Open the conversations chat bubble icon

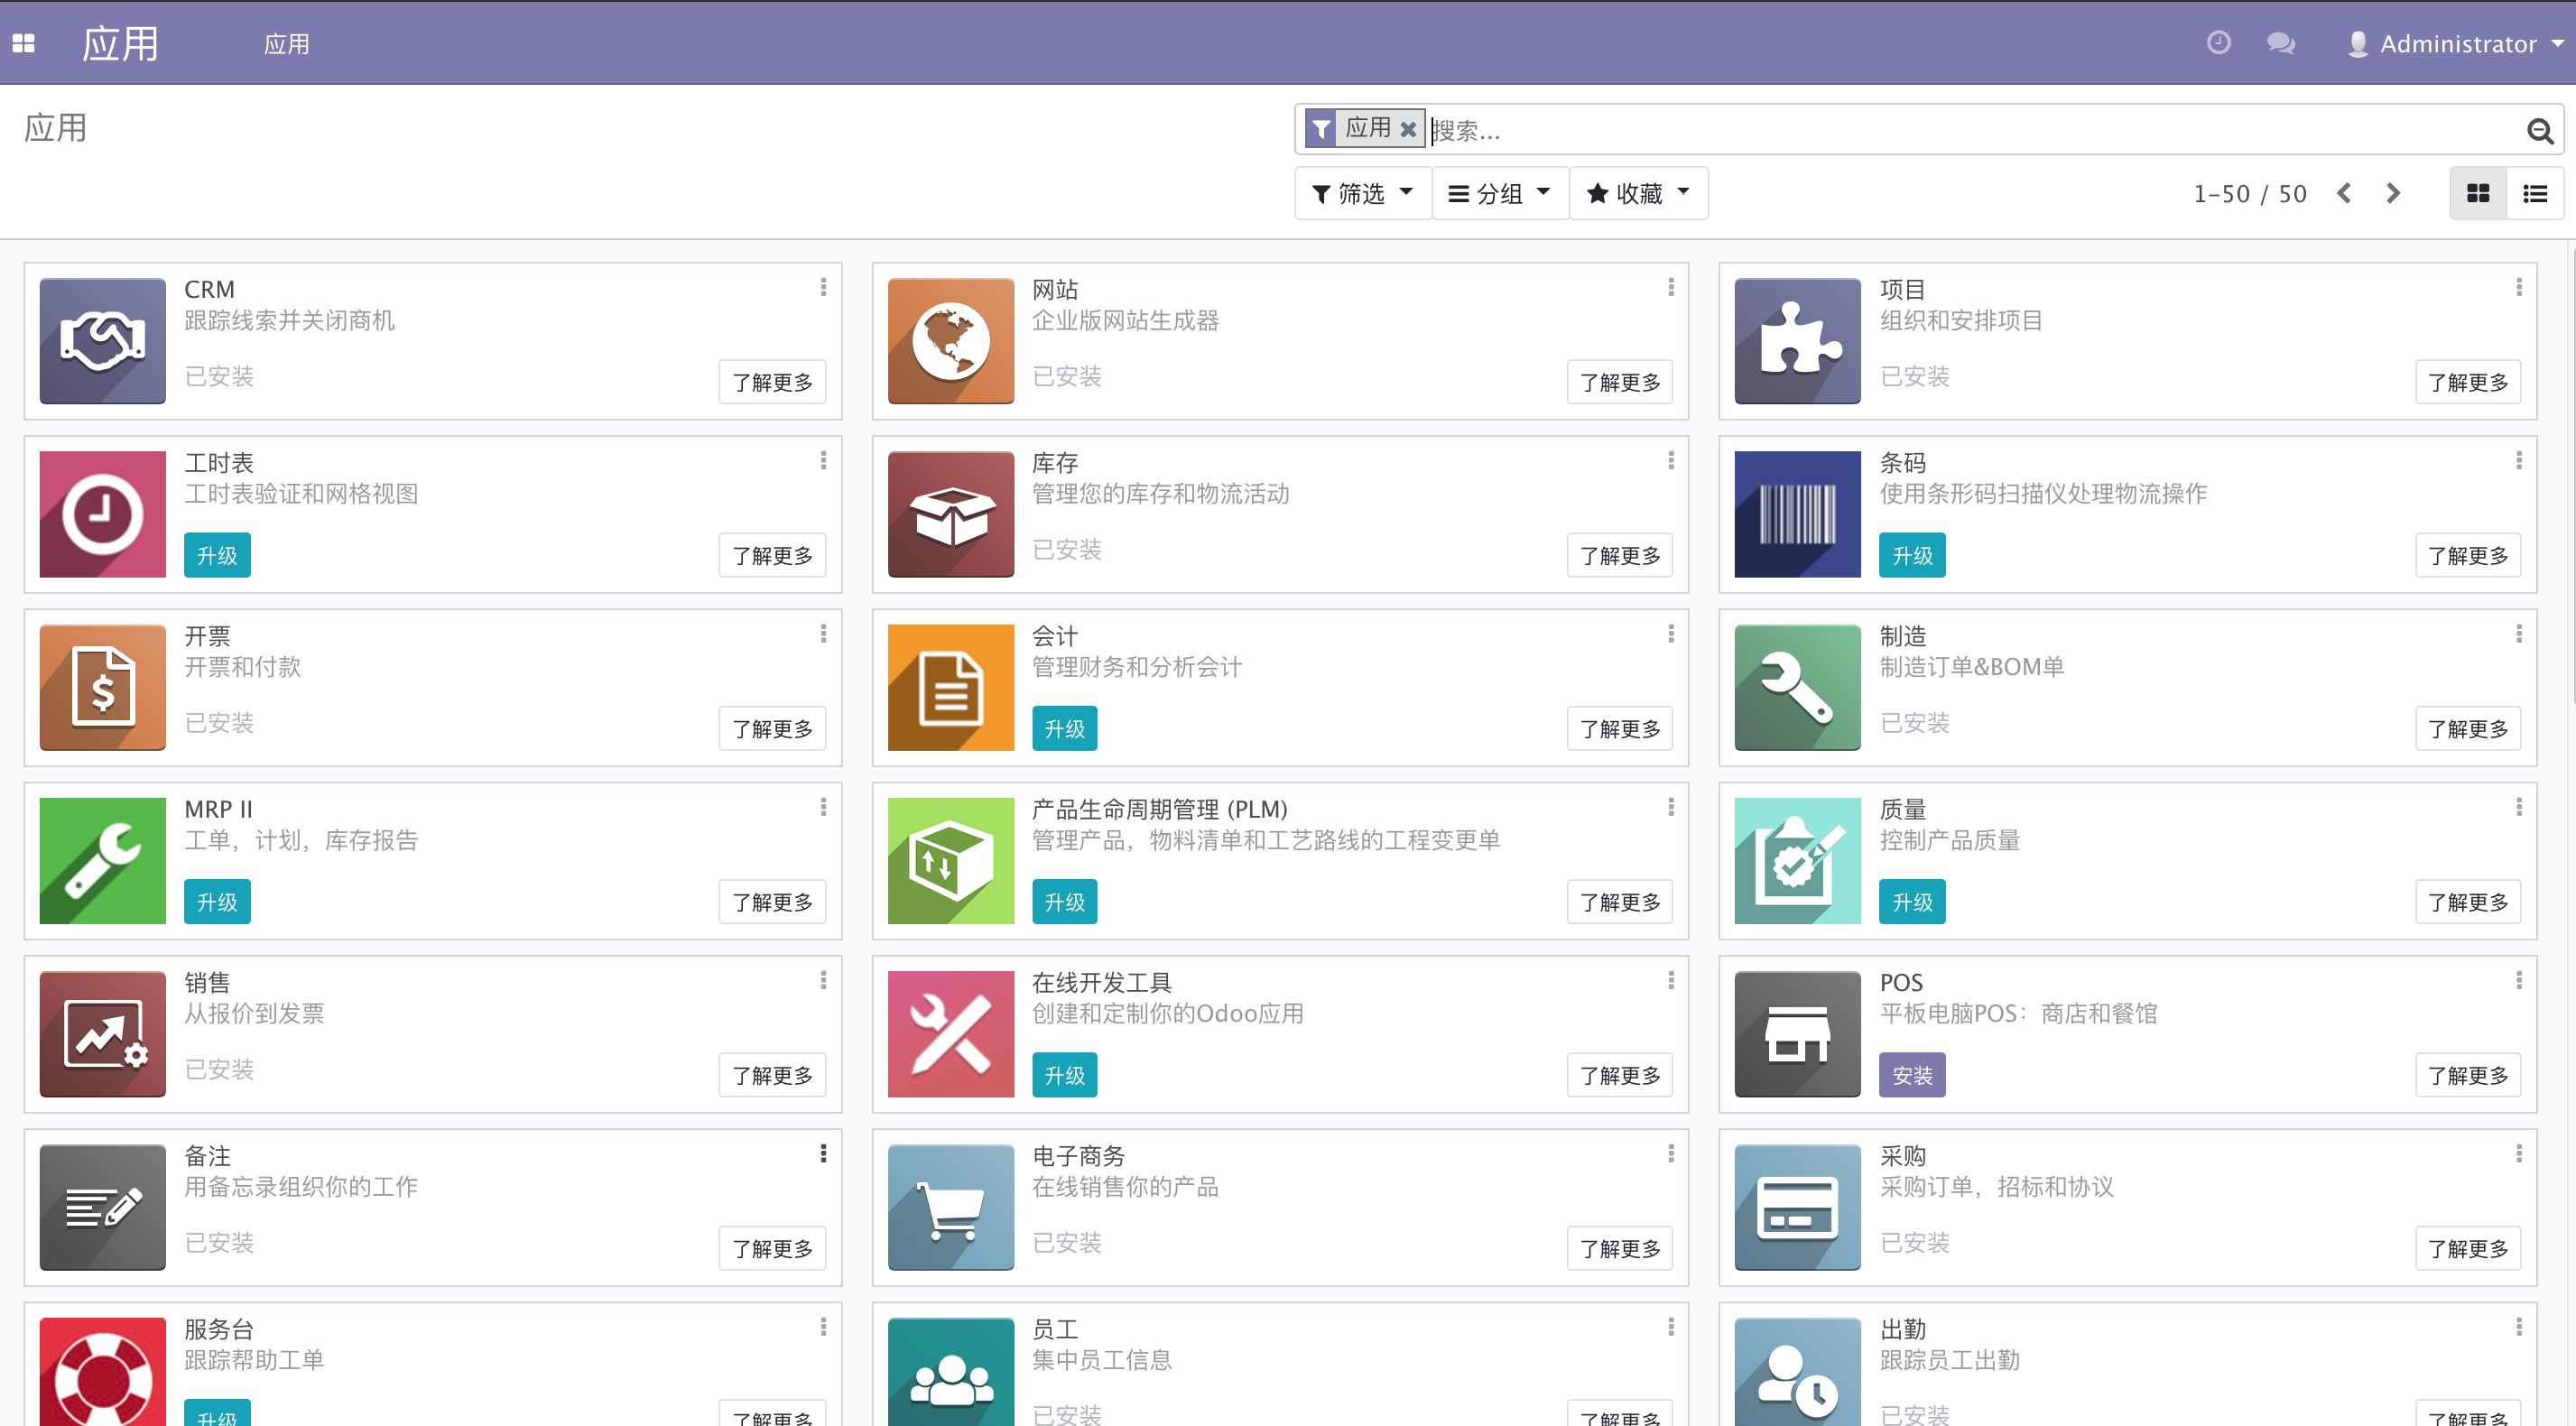(2280, 43)
